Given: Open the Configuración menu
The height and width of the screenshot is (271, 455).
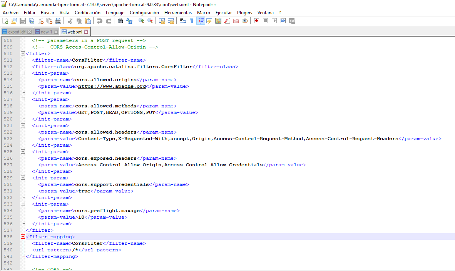Looking at the screenshot, I should pos(144,13).
